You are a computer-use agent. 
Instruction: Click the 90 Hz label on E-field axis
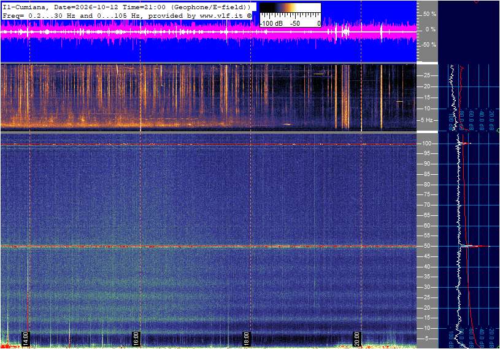(427, 164)
